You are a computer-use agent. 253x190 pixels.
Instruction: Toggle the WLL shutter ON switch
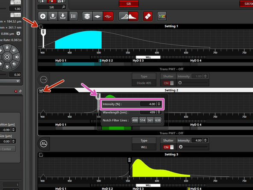[x=168, y=147]
